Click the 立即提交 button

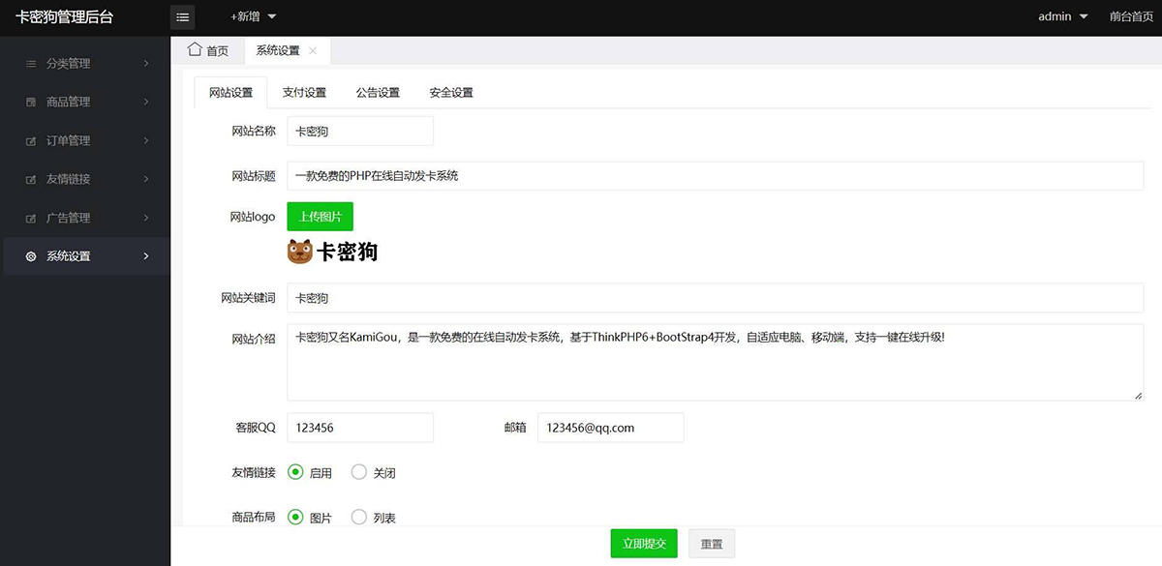644,544
